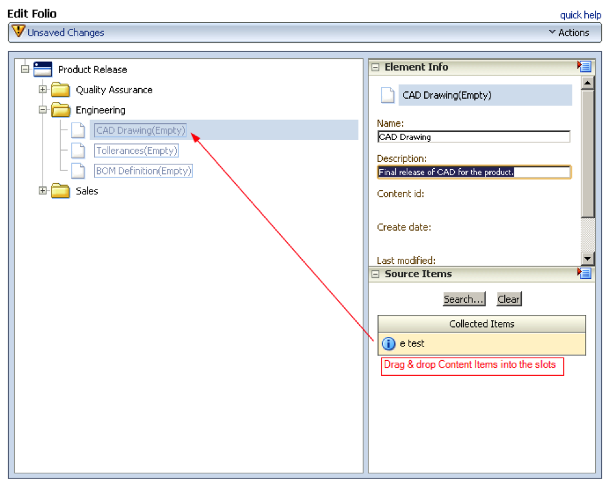Click the Quality Assurance folder icon
Image resolution: width=610 pixels, height=489 pixels.
coord(60,89)
